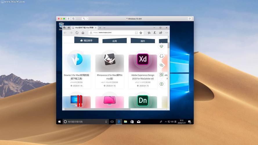Open the Rhinoceros 6 for Mac link

pos(110,77)
